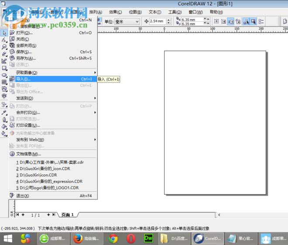Switch to the 页面 1 page tab

click(x=68, y=215)
